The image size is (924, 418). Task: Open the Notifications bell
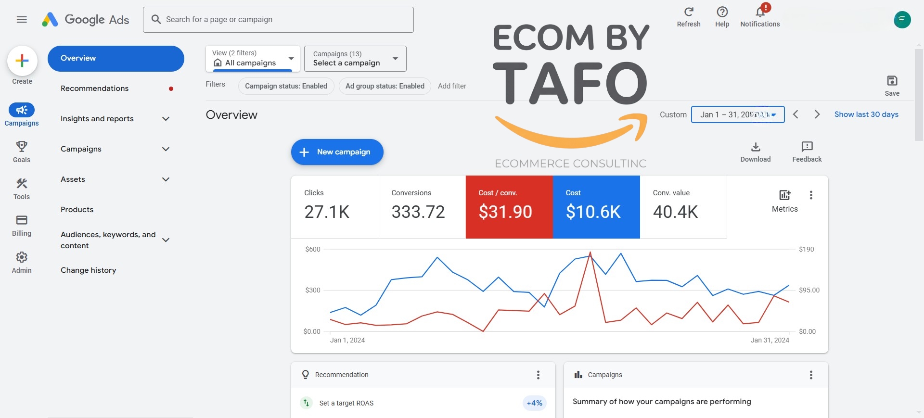[760, 12]
